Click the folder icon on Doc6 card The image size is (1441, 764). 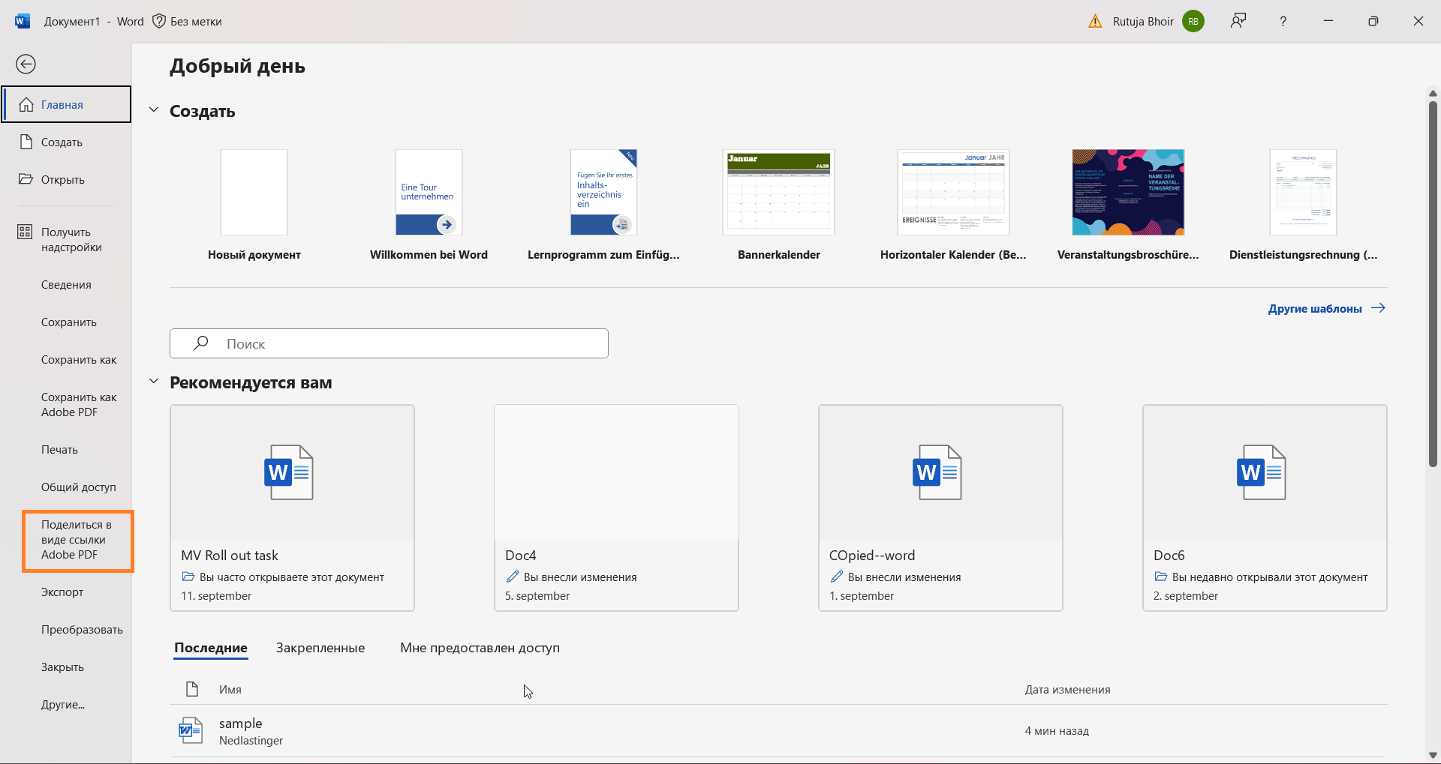click(x=1161, y=577)
